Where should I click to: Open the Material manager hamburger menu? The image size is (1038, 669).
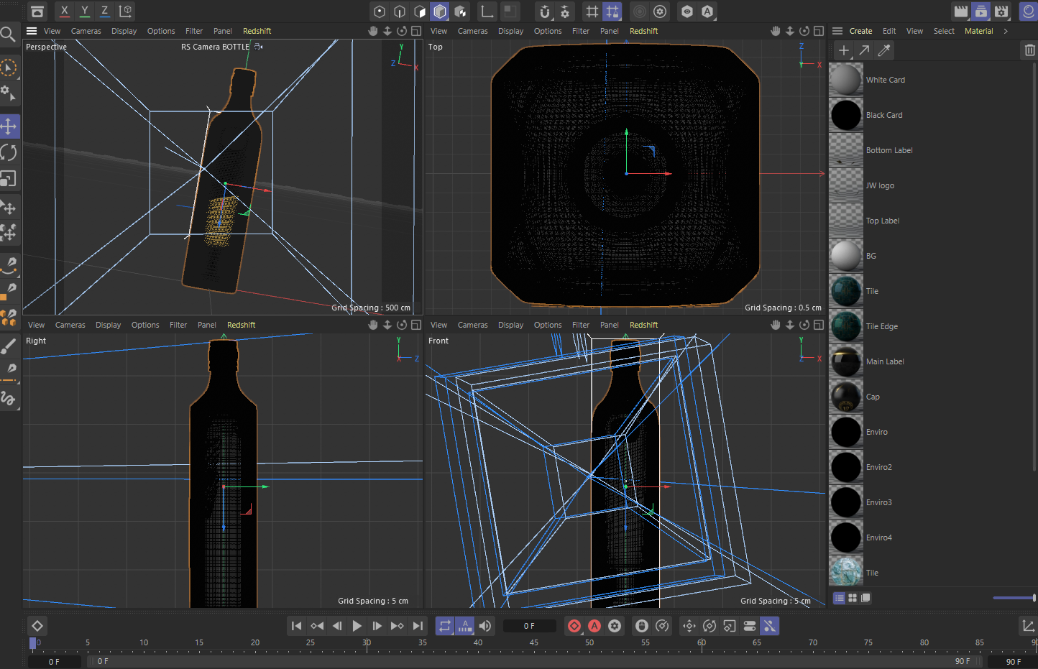coord(837,31)
